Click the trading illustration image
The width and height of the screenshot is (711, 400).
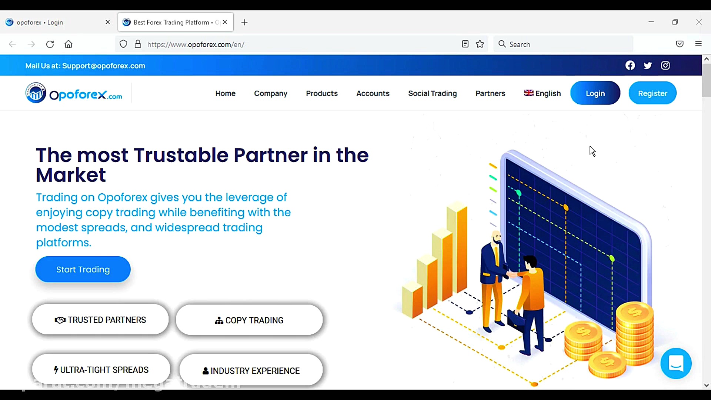pos(528,267)
